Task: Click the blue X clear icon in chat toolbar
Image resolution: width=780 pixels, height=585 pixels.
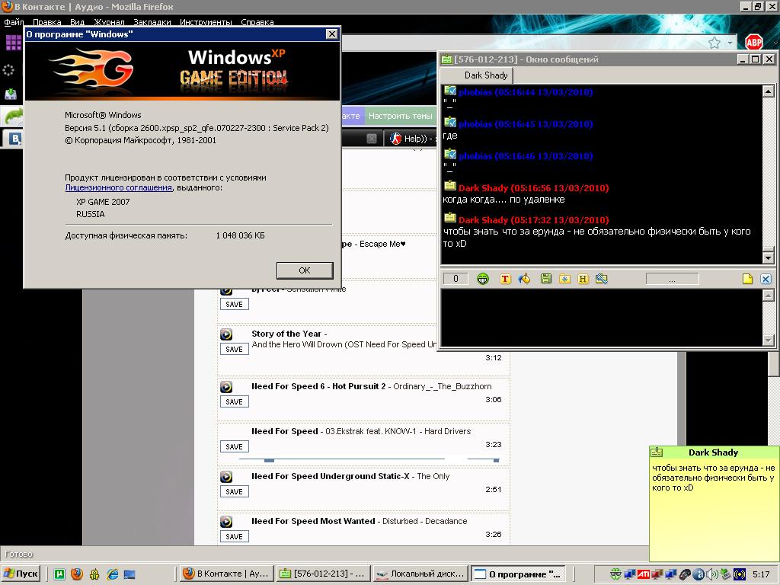Action: tap(766, 279)
